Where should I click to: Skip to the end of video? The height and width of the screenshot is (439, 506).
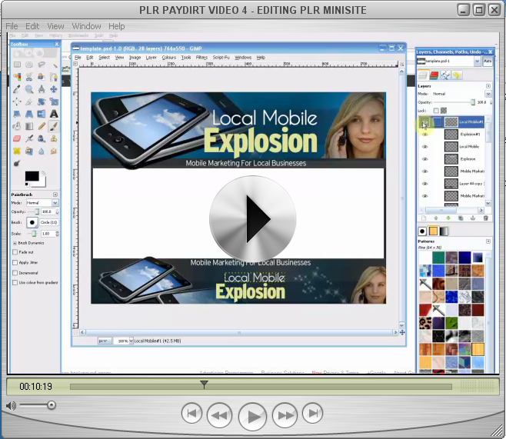312,413
